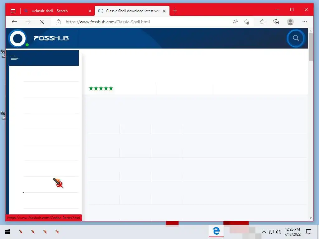Open Read aloud in address bar

pos(235,22)
